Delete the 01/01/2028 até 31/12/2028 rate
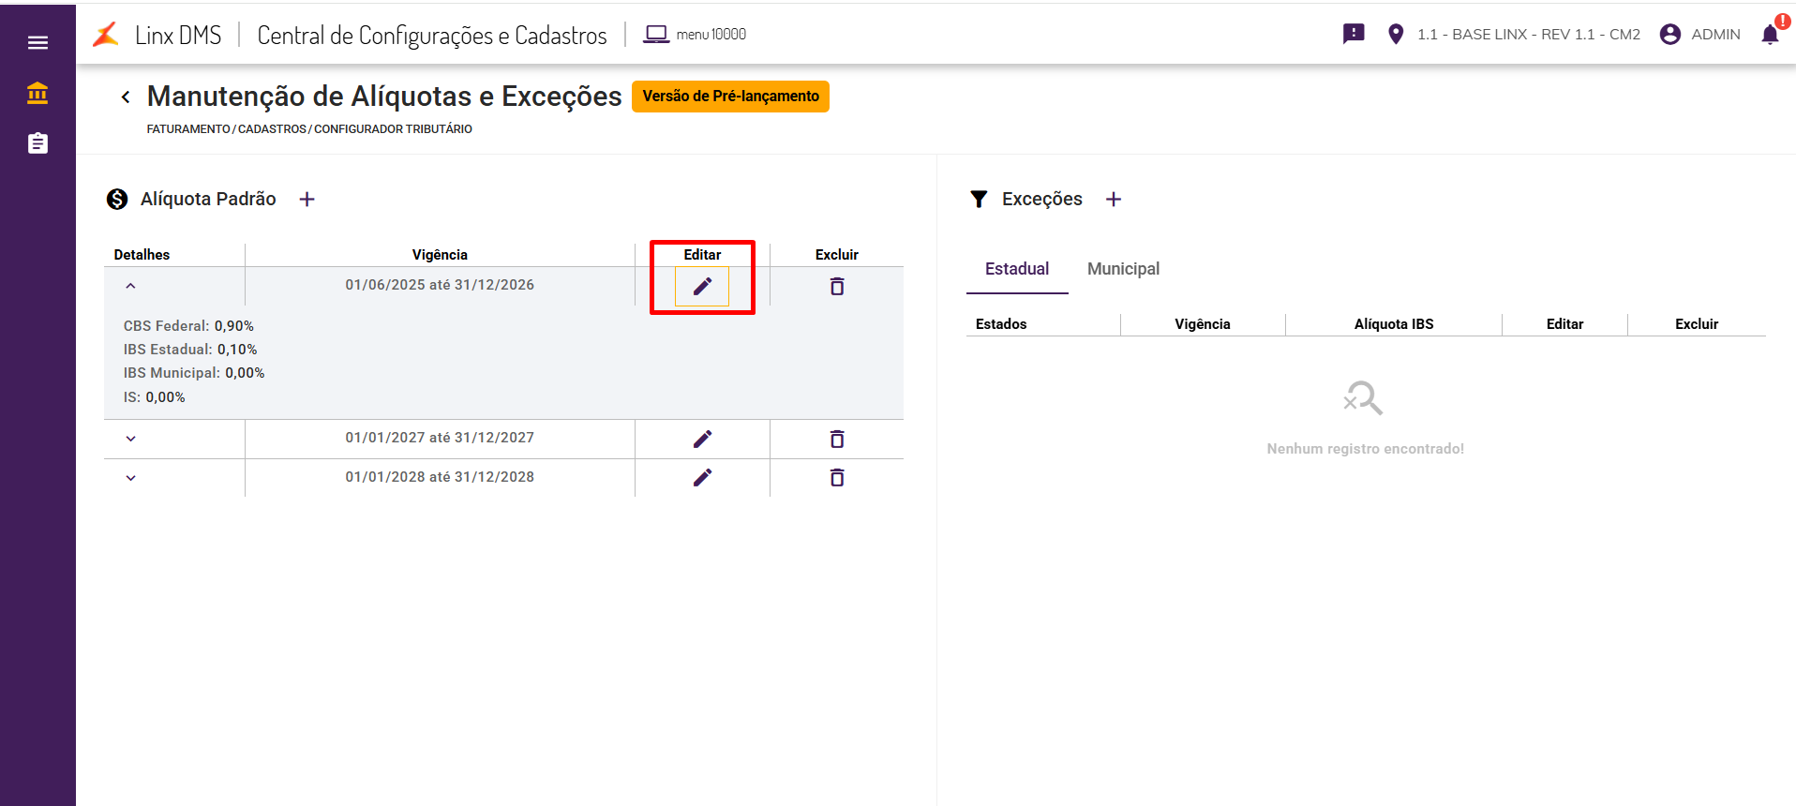Screen dimensions: 1796x806 [837, 478]
